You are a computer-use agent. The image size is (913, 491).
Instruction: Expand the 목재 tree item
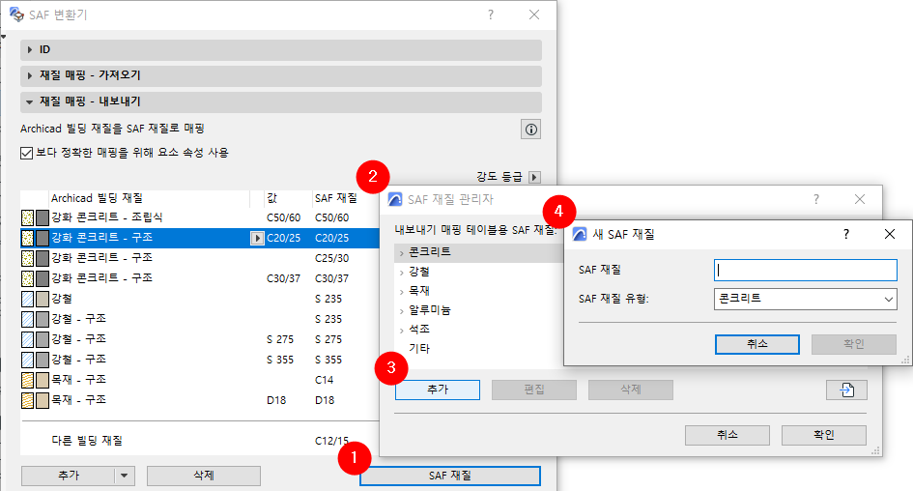click(401, 292)
